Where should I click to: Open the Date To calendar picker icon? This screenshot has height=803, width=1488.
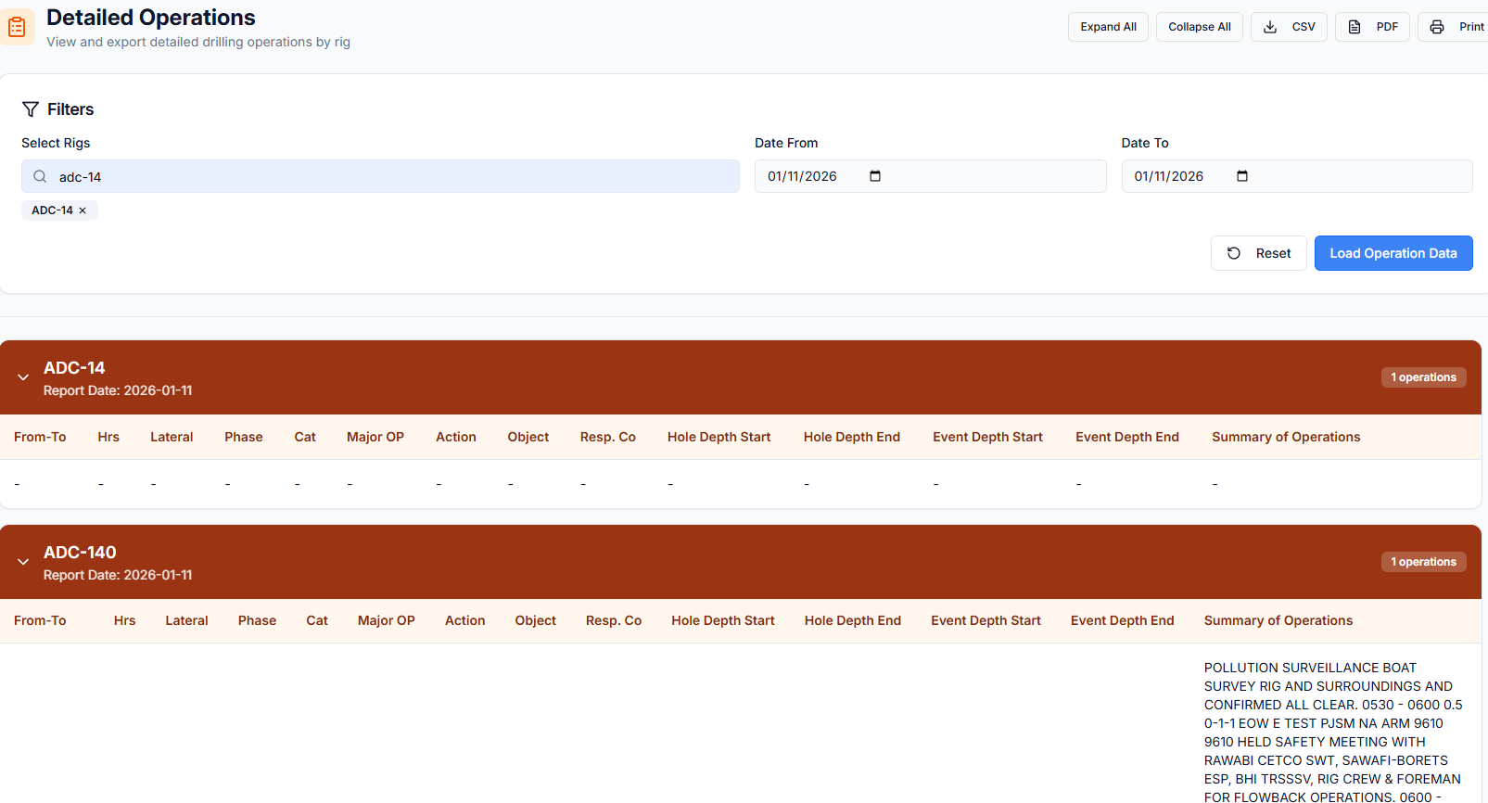[x=1242, y=176]
